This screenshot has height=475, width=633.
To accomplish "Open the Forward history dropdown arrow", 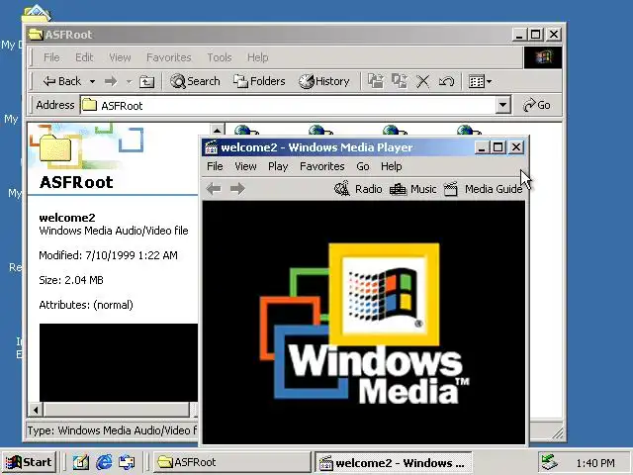I will (129, 81).
